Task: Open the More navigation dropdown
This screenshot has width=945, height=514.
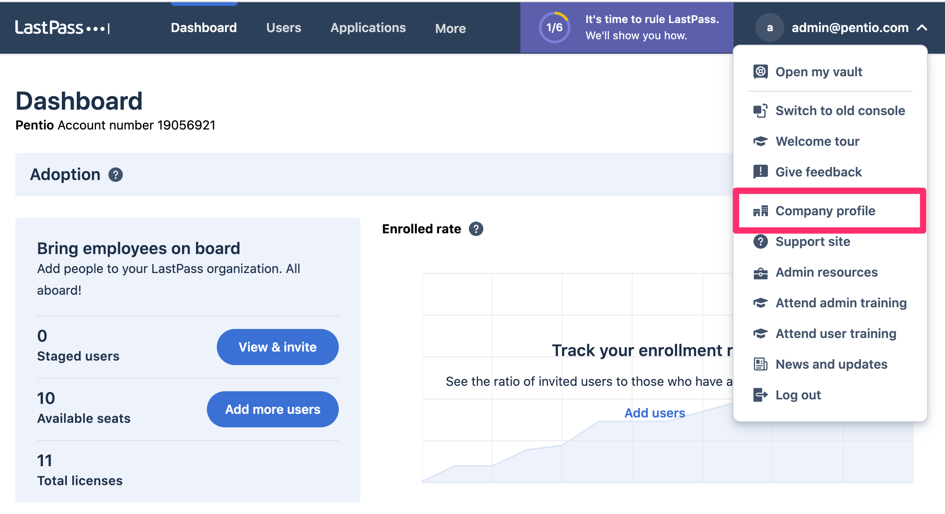Action: 450,28
